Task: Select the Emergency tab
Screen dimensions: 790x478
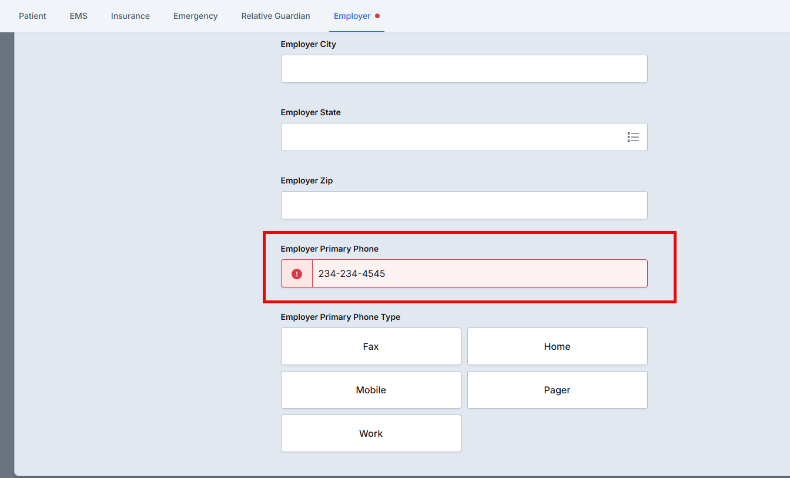Action: [195, 16]
